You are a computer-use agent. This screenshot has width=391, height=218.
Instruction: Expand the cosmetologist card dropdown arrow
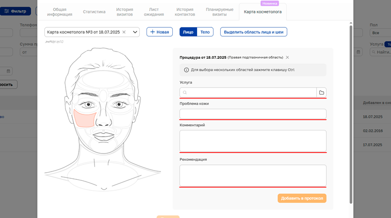pyautogui.click(x=135, y=32)
